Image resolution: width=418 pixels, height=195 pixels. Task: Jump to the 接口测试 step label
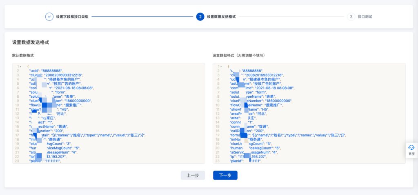pyautogui.click(x=365, y=17)
